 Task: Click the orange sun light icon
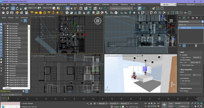pyautogui.click(x=57, y=13)
